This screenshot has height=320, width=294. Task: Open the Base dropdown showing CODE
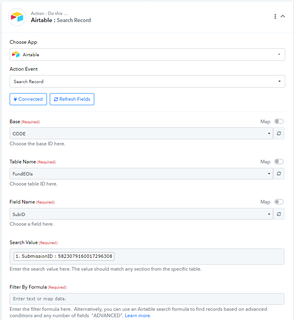point(141,133)
